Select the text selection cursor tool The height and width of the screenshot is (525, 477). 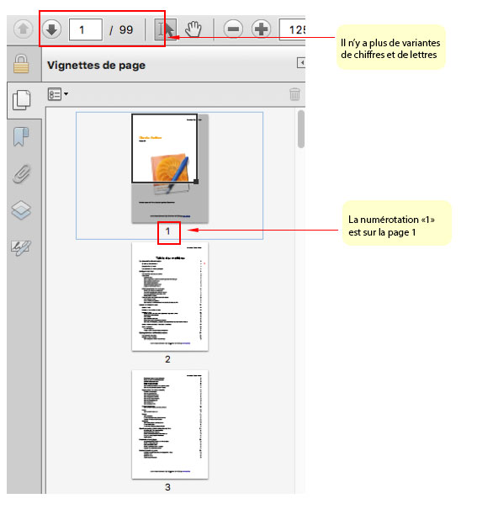click(166, 29)
